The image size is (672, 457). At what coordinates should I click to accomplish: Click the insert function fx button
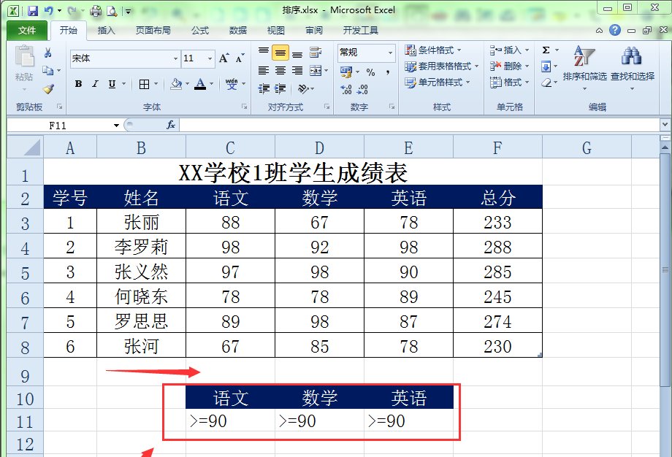[171, 125]
